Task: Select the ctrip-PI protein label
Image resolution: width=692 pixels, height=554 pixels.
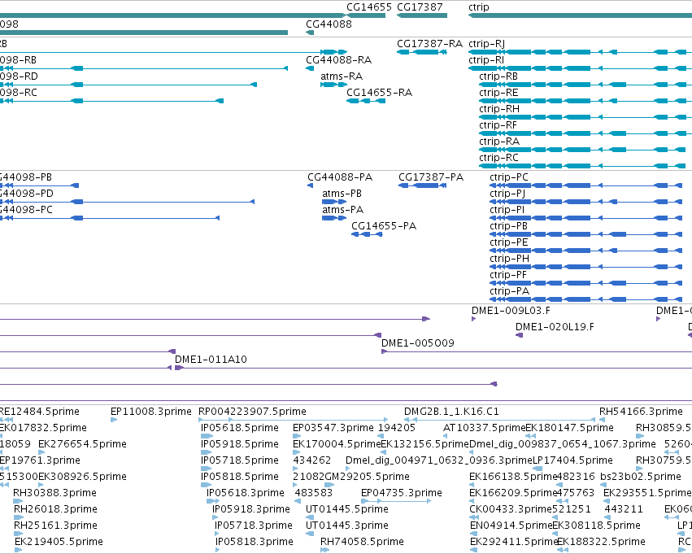Action: coord(507,210)
